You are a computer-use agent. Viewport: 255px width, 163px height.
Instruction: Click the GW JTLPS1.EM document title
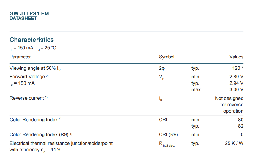coord(29,13)
